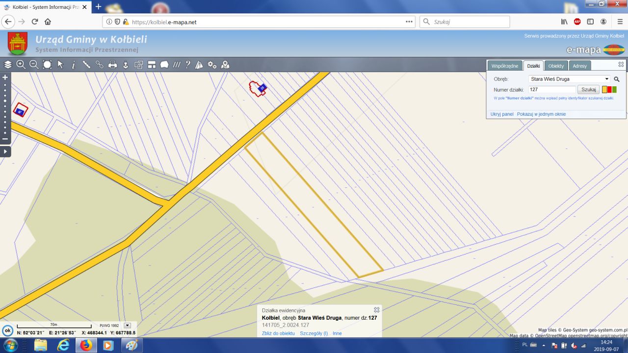Click the street view pegman tool
The image size is (628, 353).
(x=126, y=65)
